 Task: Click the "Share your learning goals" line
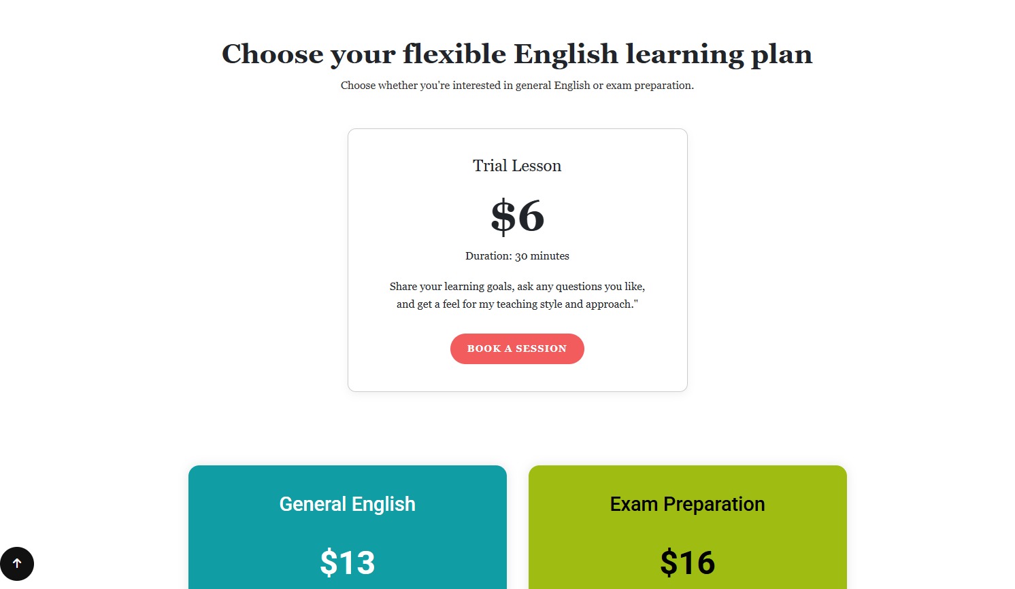517,287
